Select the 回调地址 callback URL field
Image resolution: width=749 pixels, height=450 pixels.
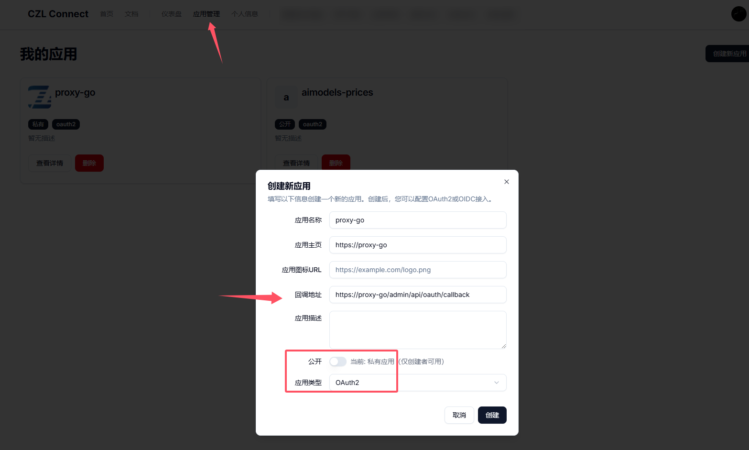click(x=418, y=295)
